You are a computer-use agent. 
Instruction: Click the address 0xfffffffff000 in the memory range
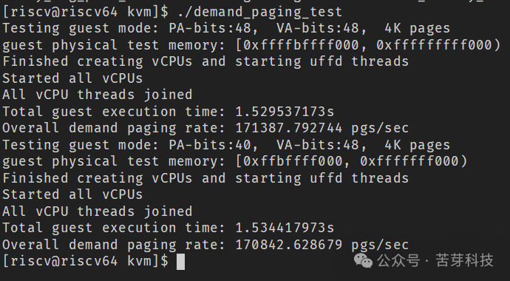coord(434,45)
